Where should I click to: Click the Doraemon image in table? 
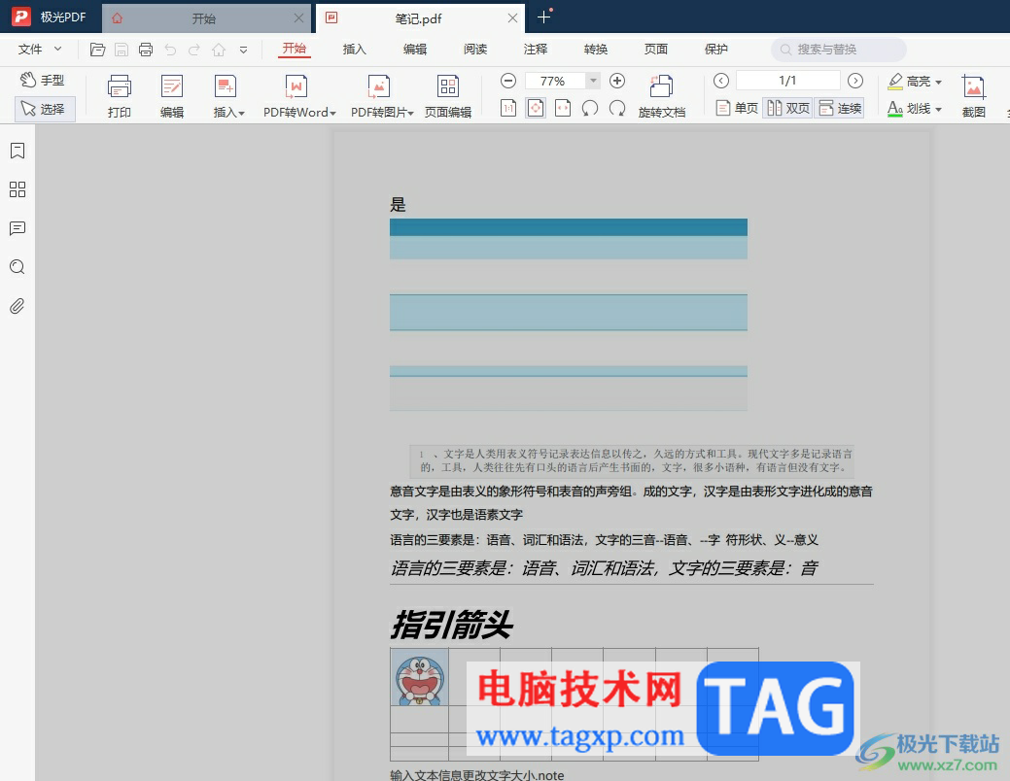coord(419,677)
